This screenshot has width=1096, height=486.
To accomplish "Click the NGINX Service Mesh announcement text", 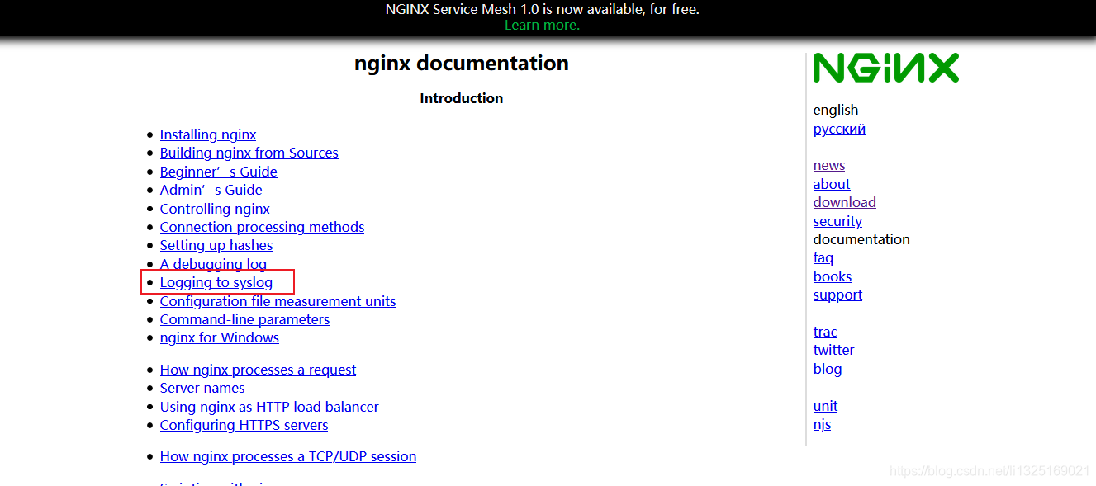I will click(x=543, y=10).
